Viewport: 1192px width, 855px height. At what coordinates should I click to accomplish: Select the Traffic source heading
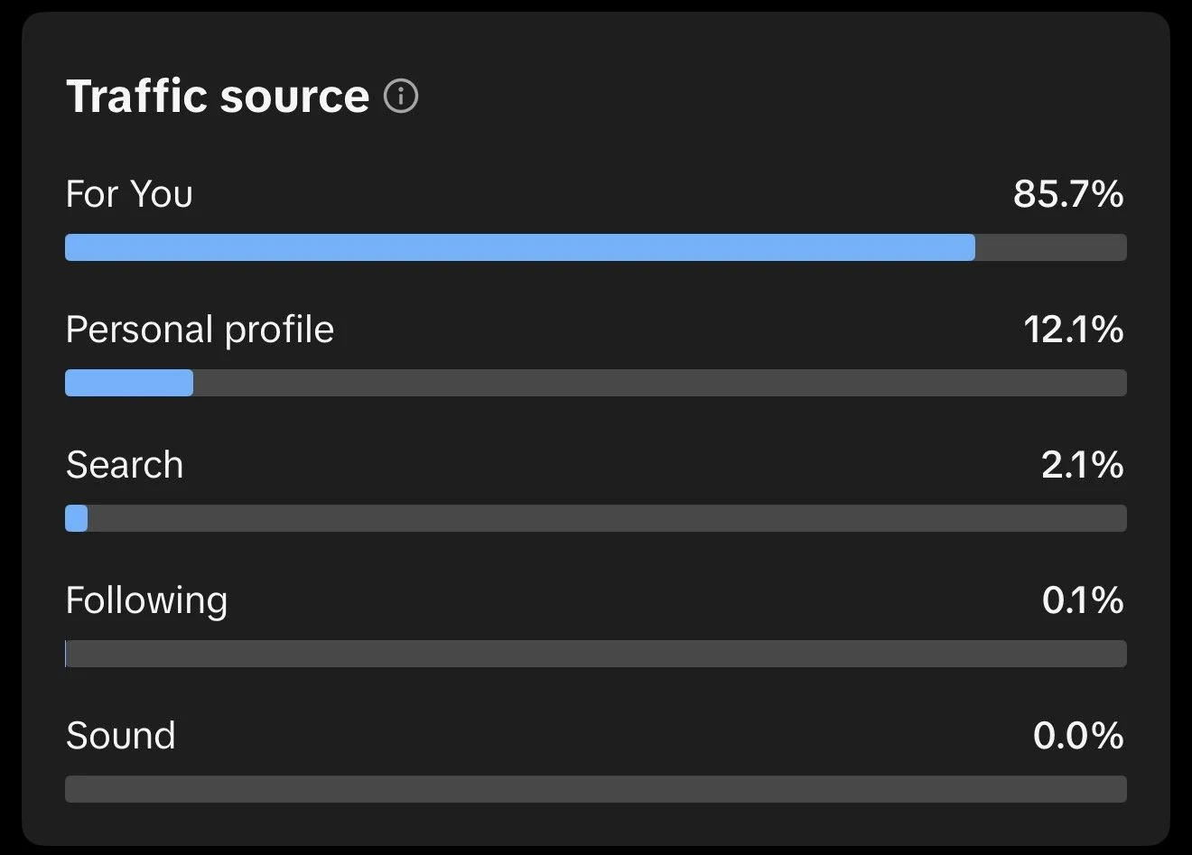218,96
